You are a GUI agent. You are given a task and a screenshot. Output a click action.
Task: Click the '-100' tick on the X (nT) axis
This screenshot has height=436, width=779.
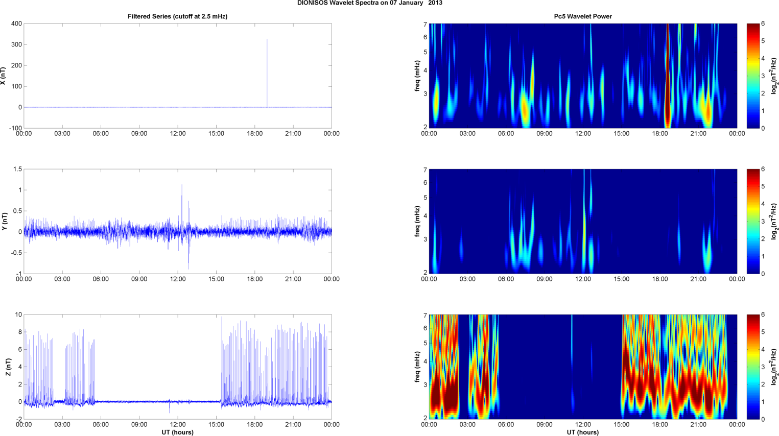click(15, 128)
